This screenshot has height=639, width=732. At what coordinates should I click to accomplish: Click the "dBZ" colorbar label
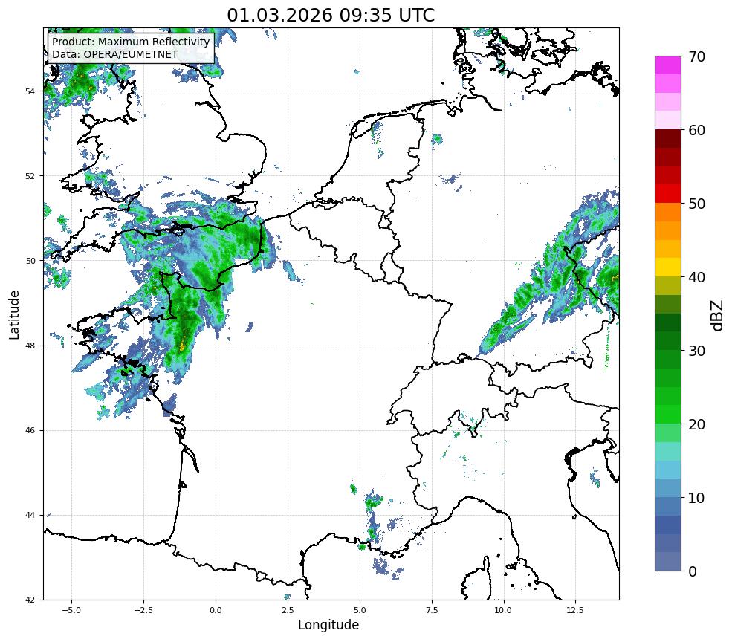[718, 316]
